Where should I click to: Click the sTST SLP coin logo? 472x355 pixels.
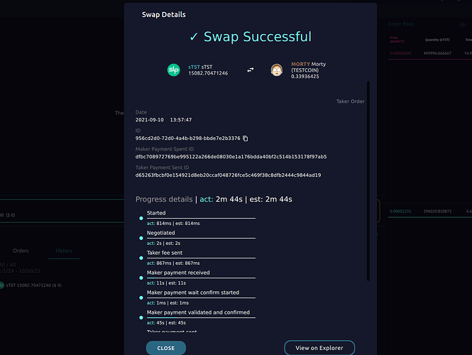(x=174, y=70)
